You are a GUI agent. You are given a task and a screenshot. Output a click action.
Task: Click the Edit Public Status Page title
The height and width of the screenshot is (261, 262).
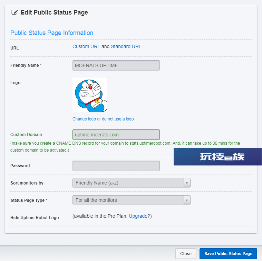[x=54, y=12]
